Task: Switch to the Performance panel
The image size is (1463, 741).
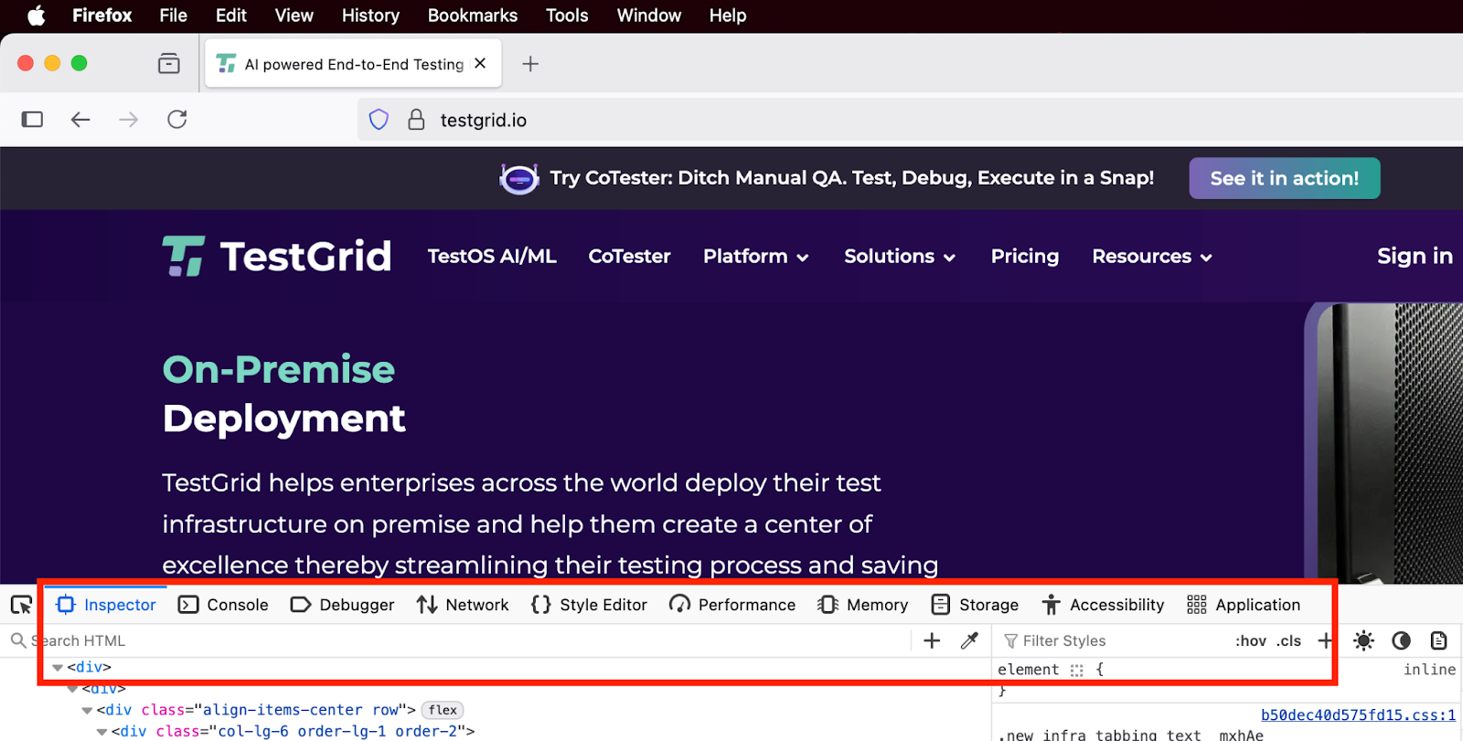Action: [732, 605]
